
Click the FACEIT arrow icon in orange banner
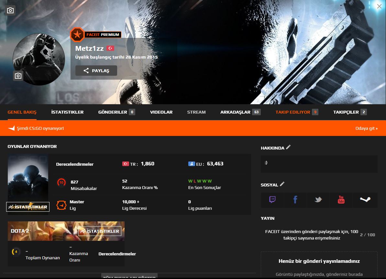(x=11, y=128)
